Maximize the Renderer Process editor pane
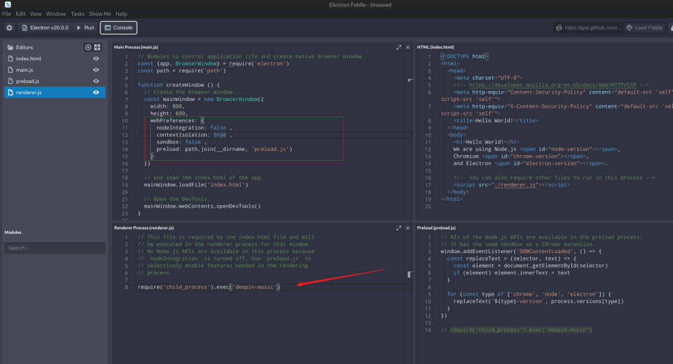This screenshot has width=673, height=364. [x=399, y=228]
